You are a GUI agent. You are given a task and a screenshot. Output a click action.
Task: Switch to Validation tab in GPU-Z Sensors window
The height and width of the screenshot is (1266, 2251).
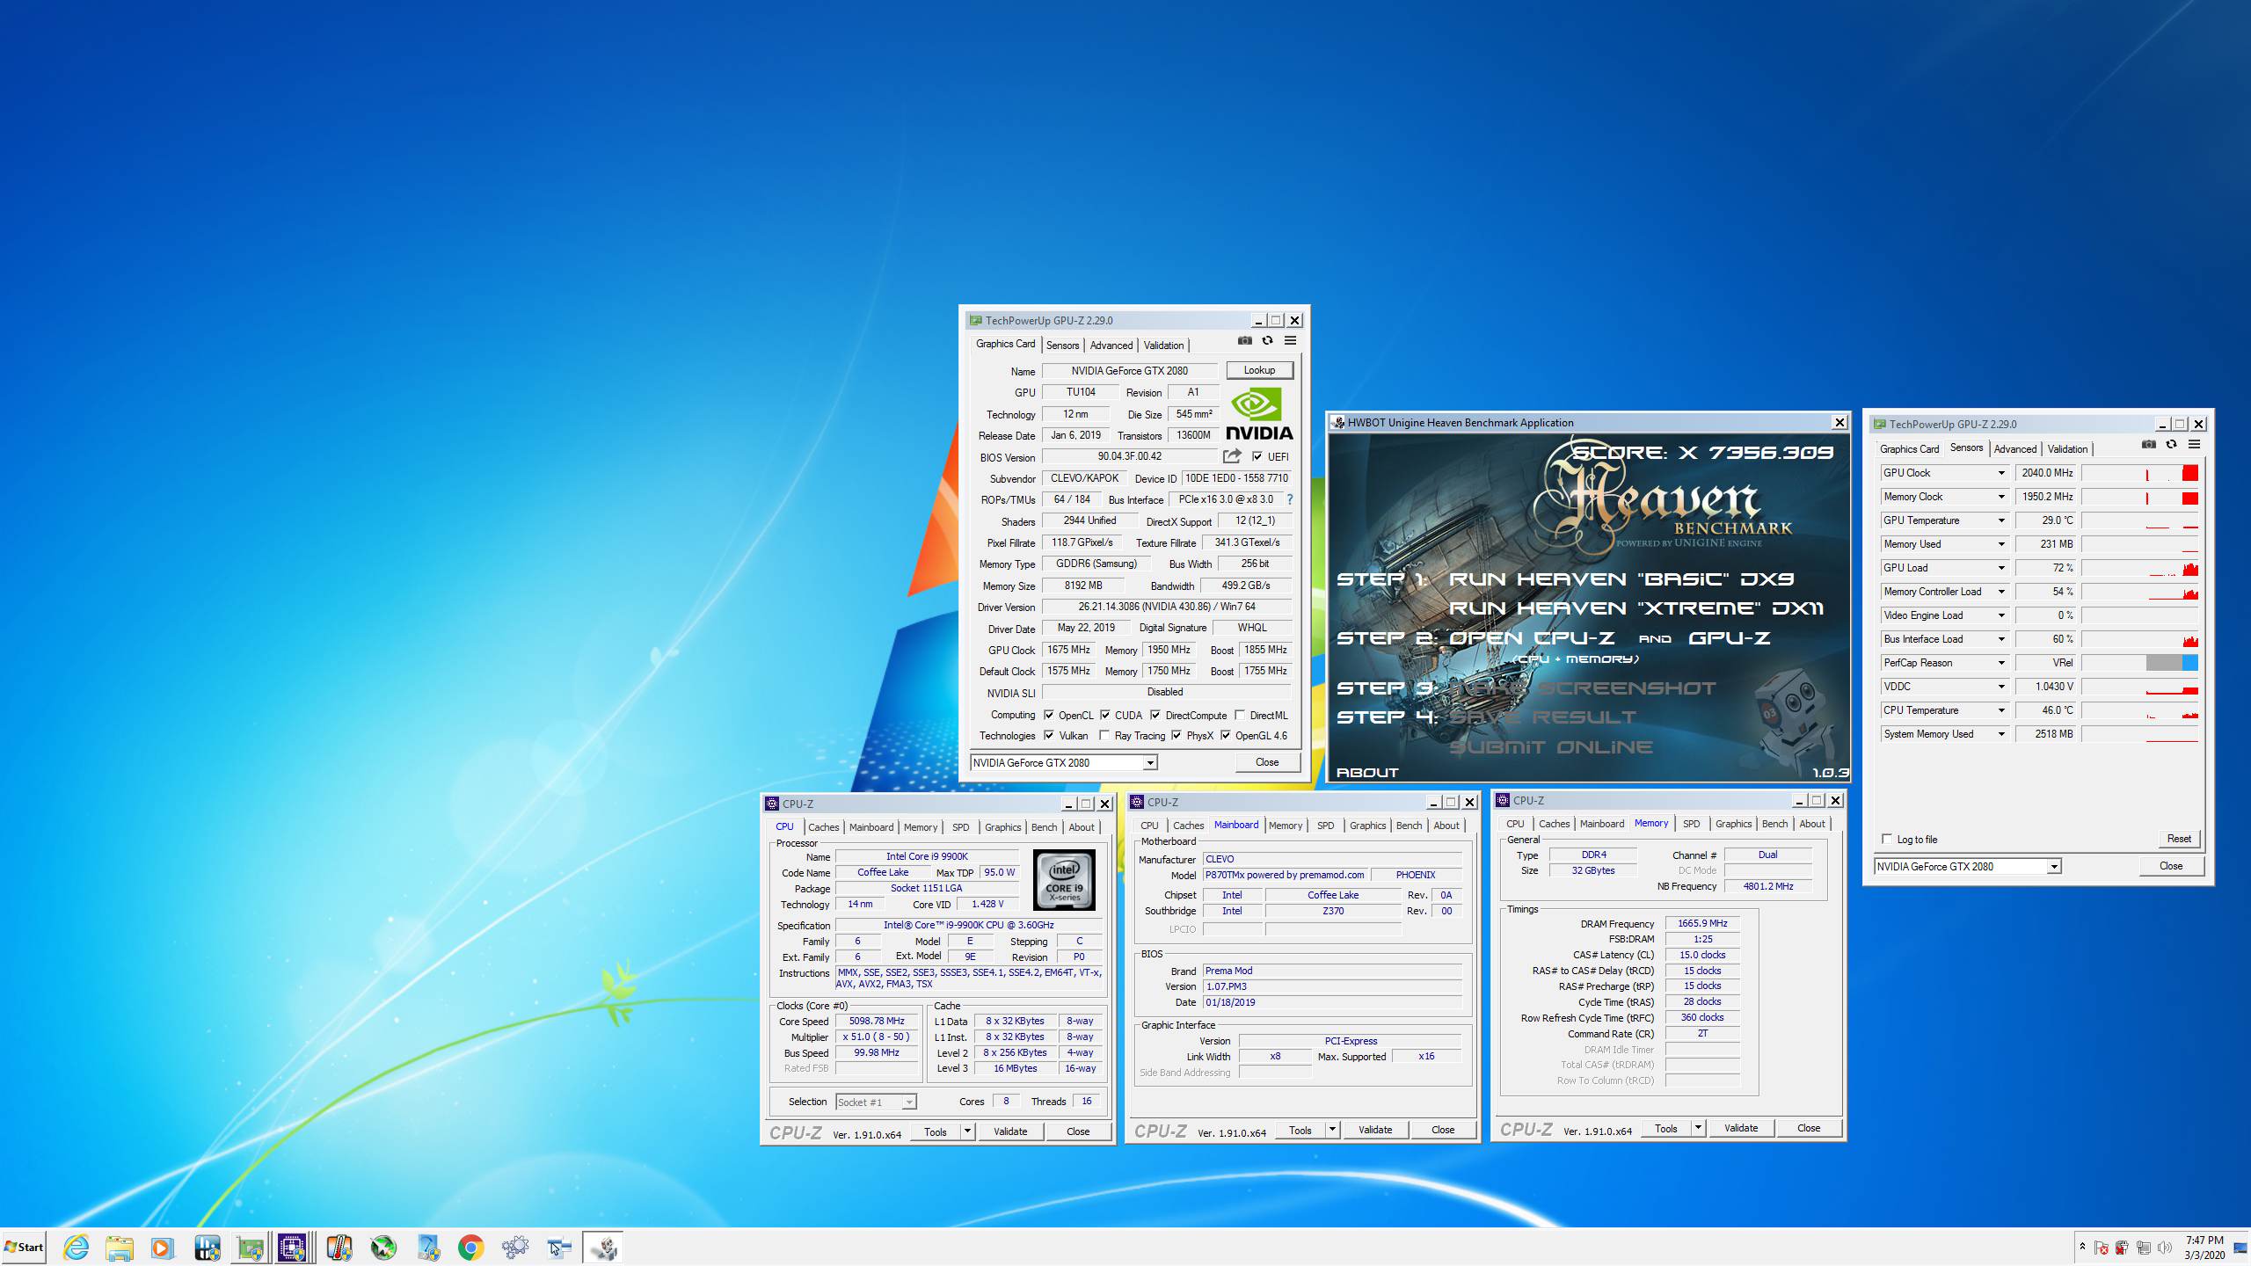(x=2067, y=449)
